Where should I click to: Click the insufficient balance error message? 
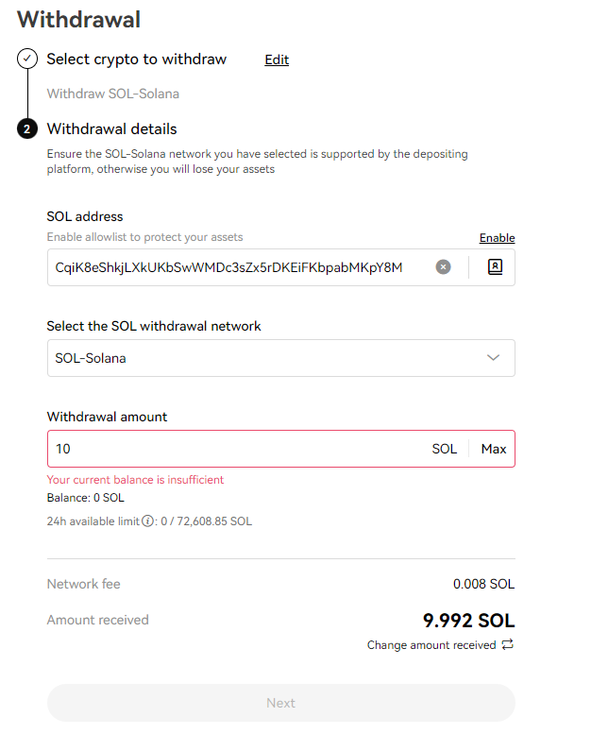coord(135,480)
